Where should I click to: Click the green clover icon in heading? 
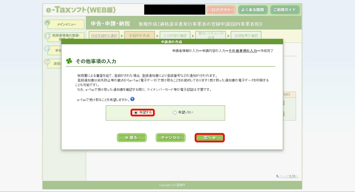click(69, 61)
